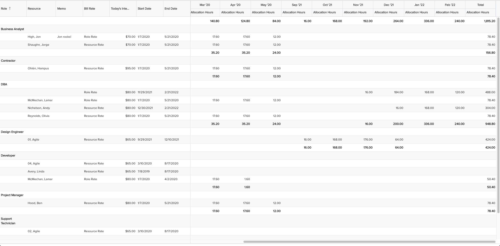This screenshot has width=500, height=246.
Task: Sort by the Role column ascending arrow
Action: point(10,9)
